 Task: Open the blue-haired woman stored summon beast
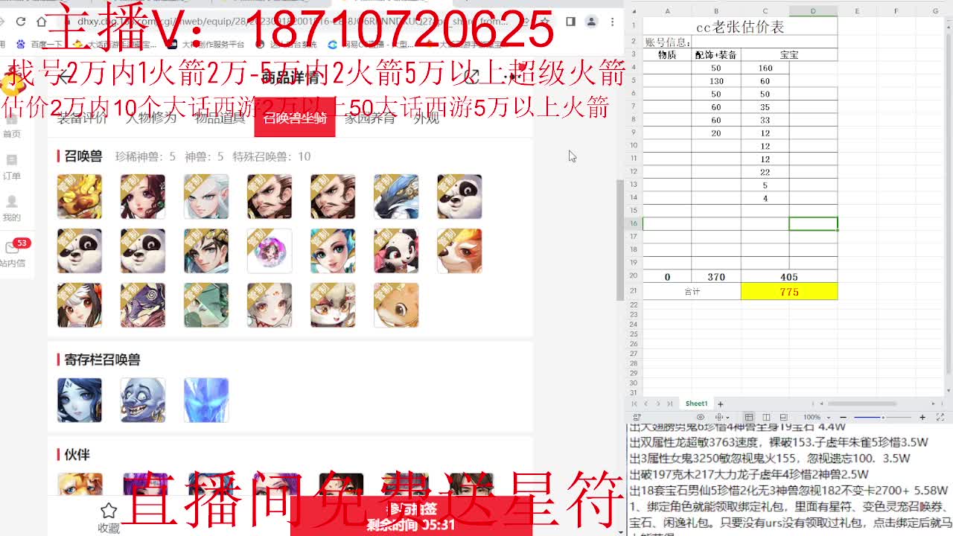80,400
